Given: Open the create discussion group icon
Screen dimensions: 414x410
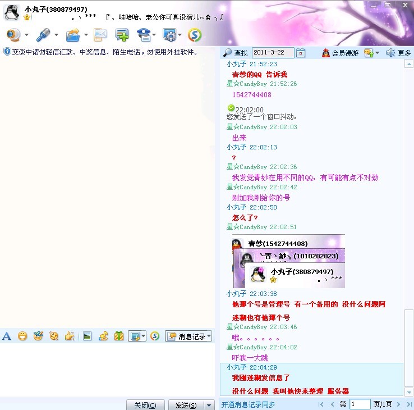Looking at the screenshot, I should coord(122,35).
